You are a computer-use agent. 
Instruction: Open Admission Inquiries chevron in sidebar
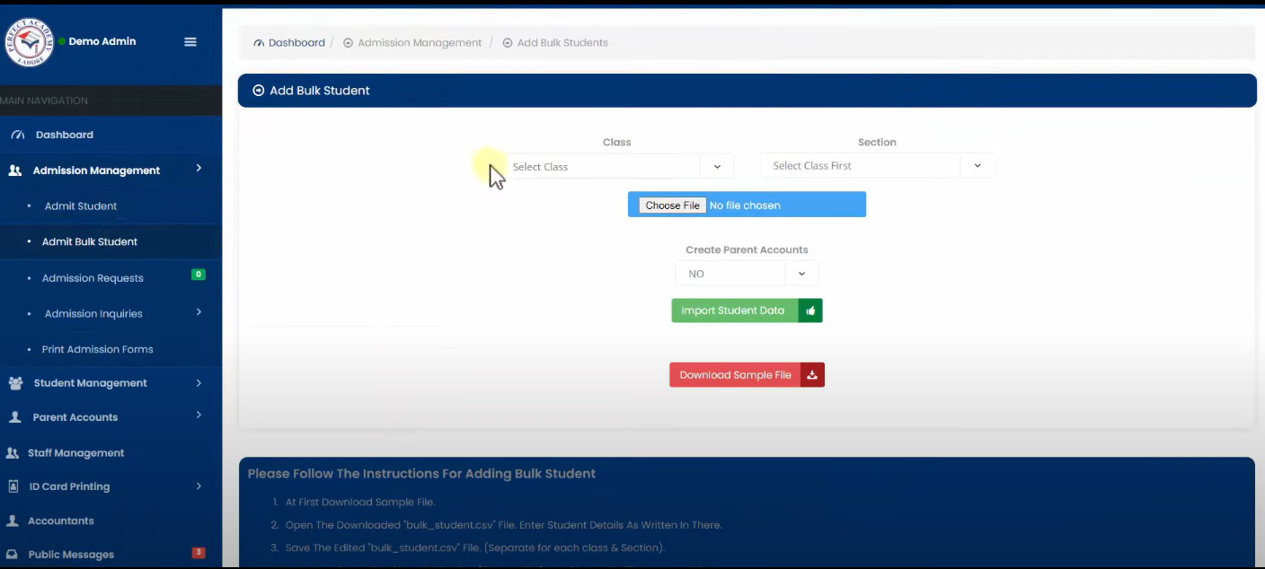(198, 313)
